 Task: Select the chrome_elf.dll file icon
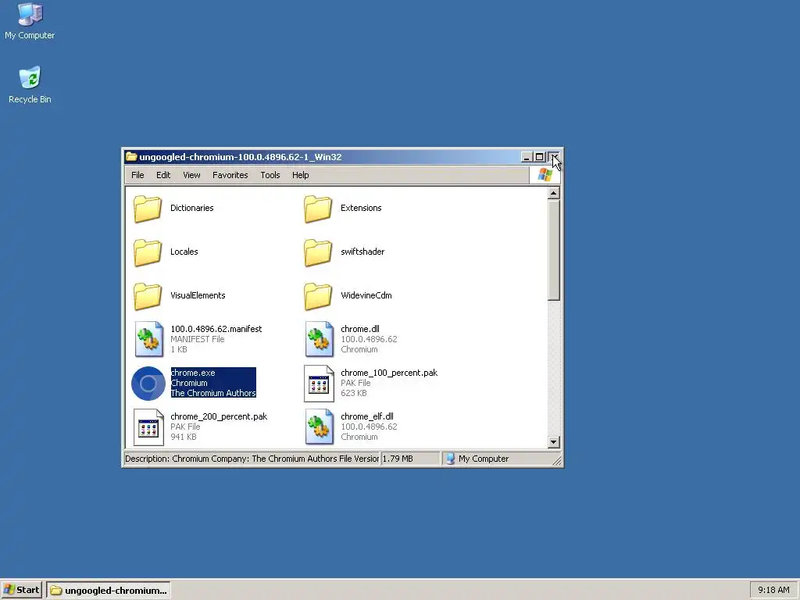[x=320, y=427]
